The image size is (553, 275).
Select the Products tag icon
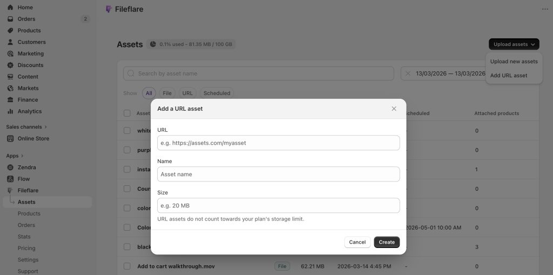[x=10, y=30]
